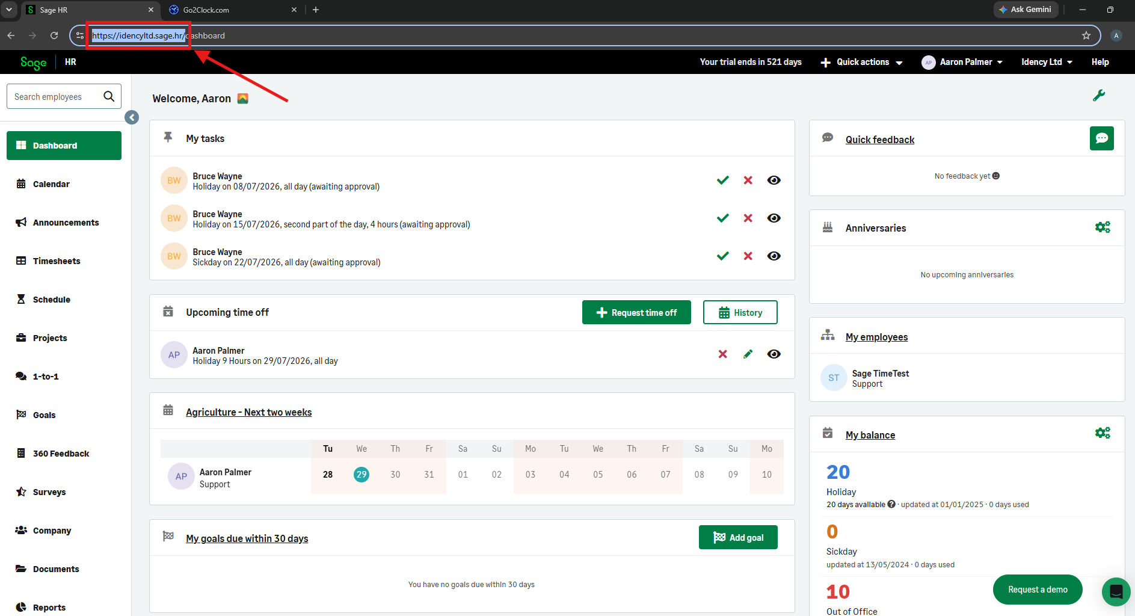Reload the page in browser
Viewport: 1135px width, 616px height.
tap(54, 35)
